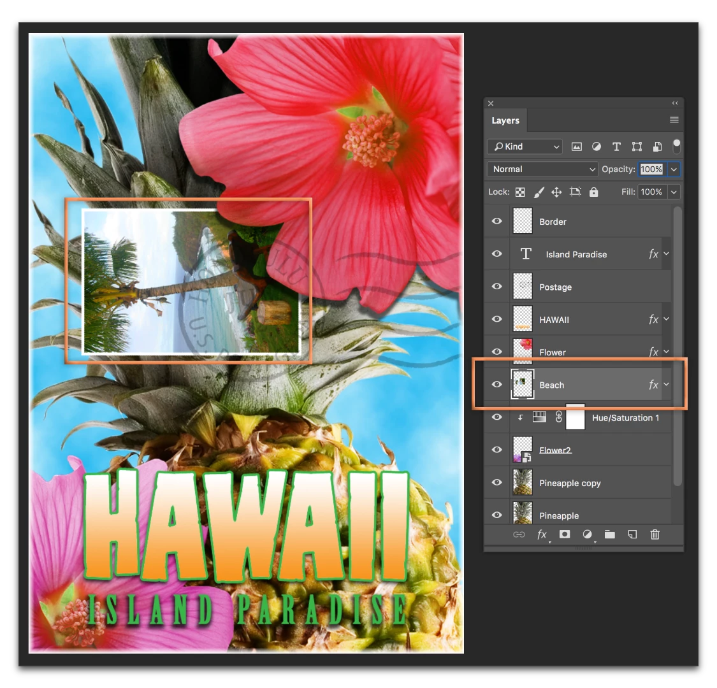
Task: Hide the Flower2 layer
Action: tap(497, 450)
